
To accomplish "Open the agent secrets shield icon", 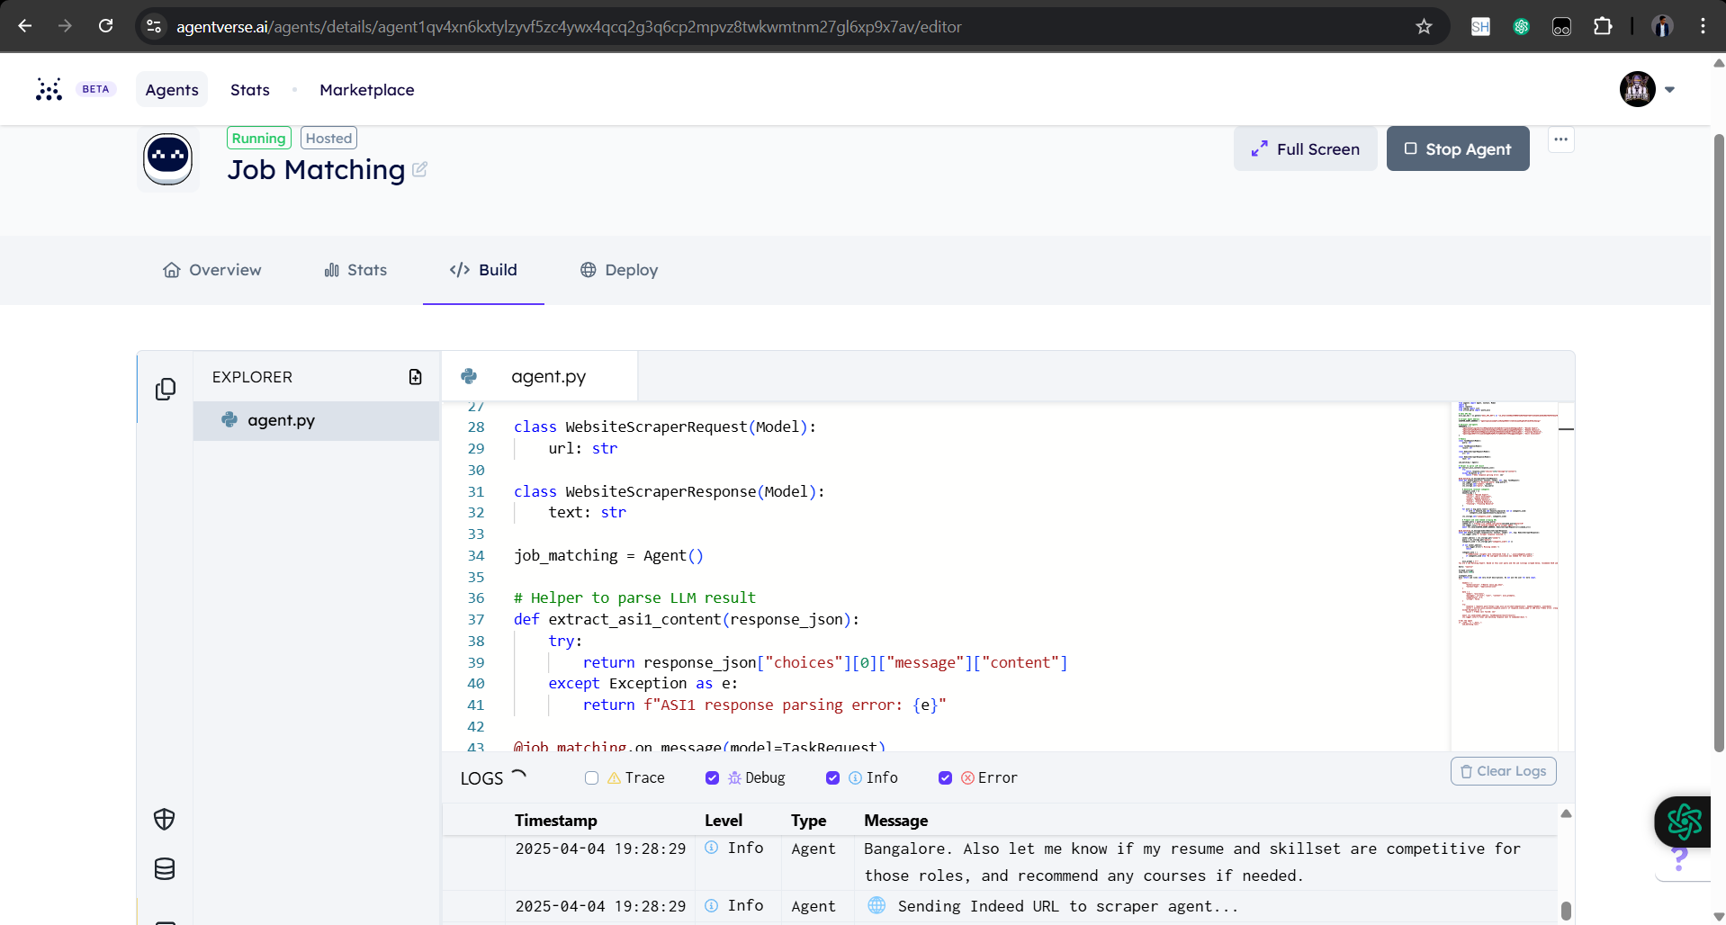I will [165, 819].
